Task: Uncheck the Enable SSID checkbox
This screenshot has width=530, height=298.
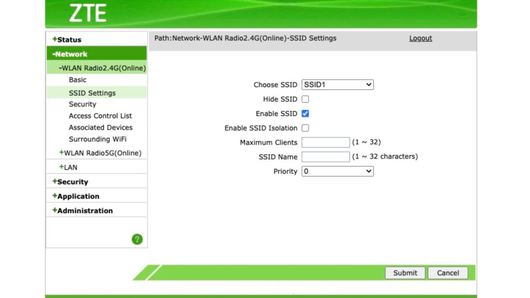Action: coord(305,114)
